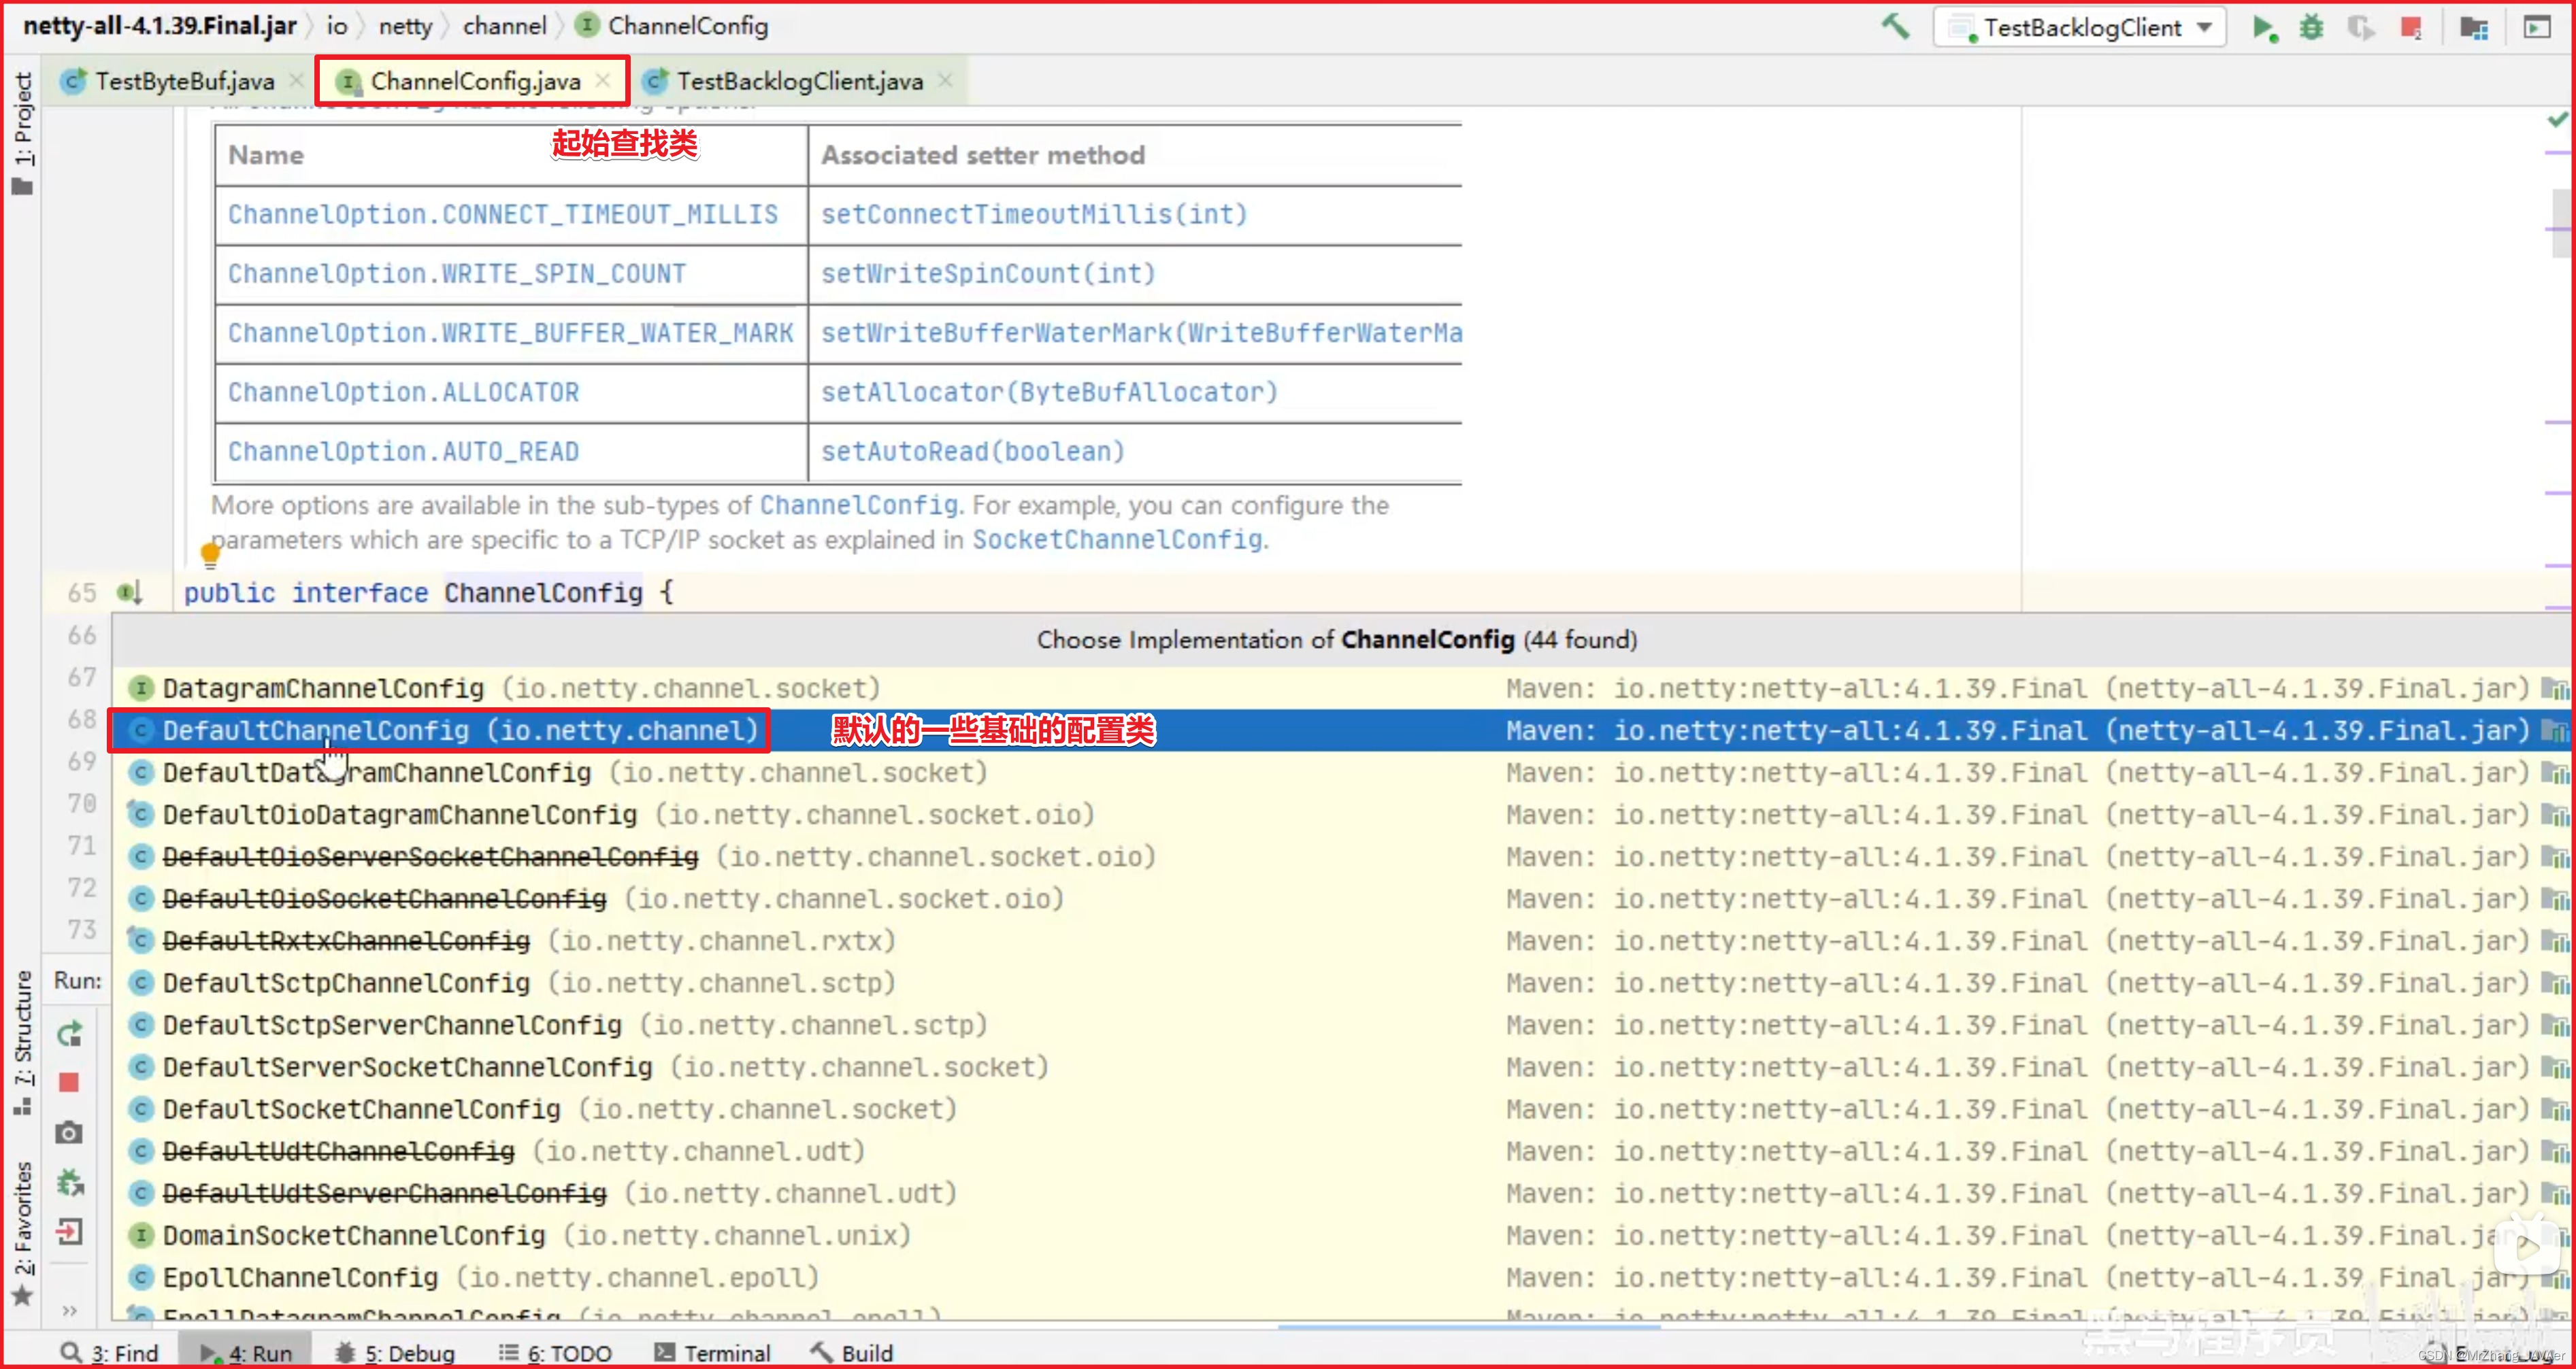Close the ChannelConfig.java tab
The height and width of the screenshot is (1369, 2576).
(x=602, y=80)
